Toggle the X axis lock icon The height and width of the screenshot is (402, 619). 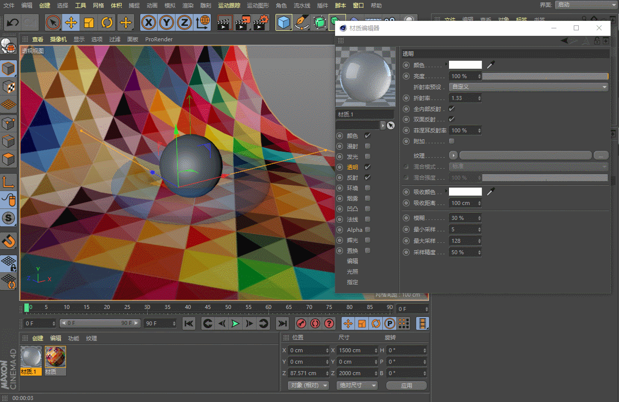click(149, 22)
